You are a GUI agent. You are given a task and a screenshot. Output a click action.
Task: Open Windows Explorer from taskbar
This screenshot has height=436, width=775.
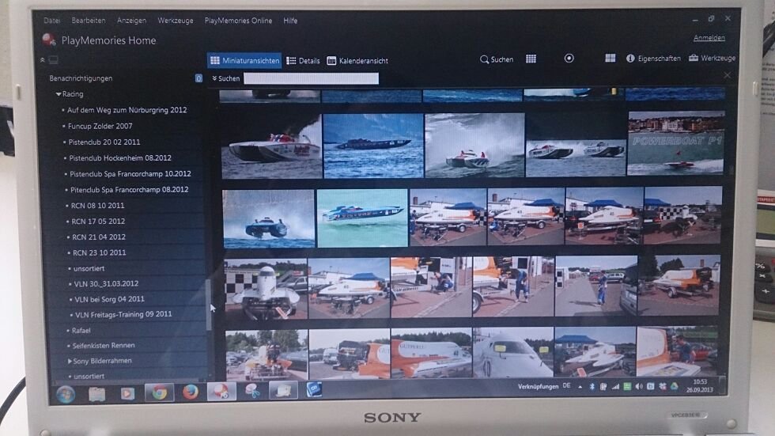coord(96,393)
